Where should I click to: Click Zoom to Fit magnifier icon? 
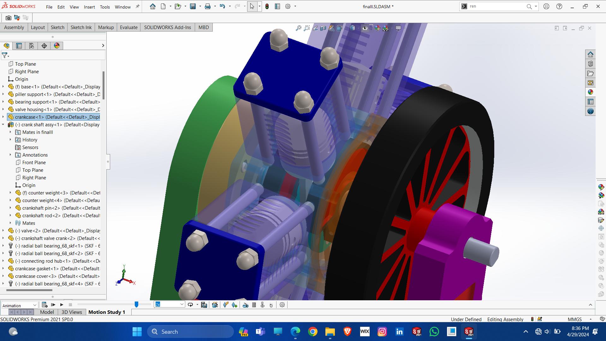(x=298, y=28)
